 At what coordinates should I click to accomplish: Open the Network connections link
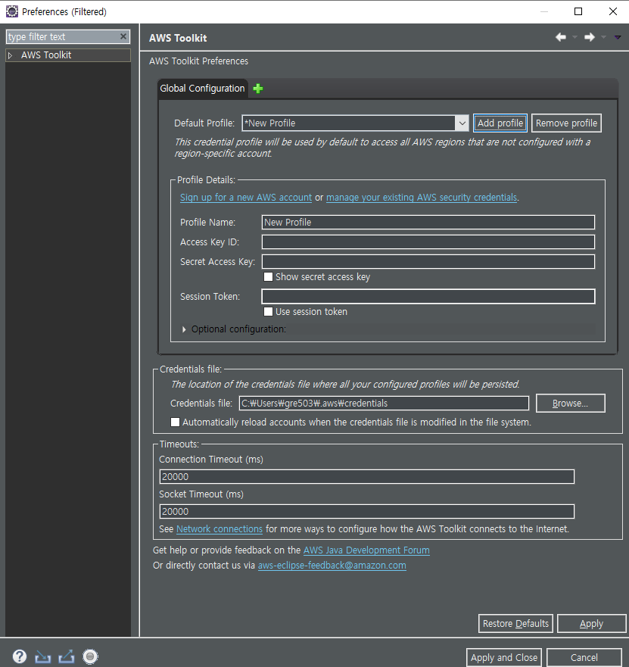pos(220,528)
